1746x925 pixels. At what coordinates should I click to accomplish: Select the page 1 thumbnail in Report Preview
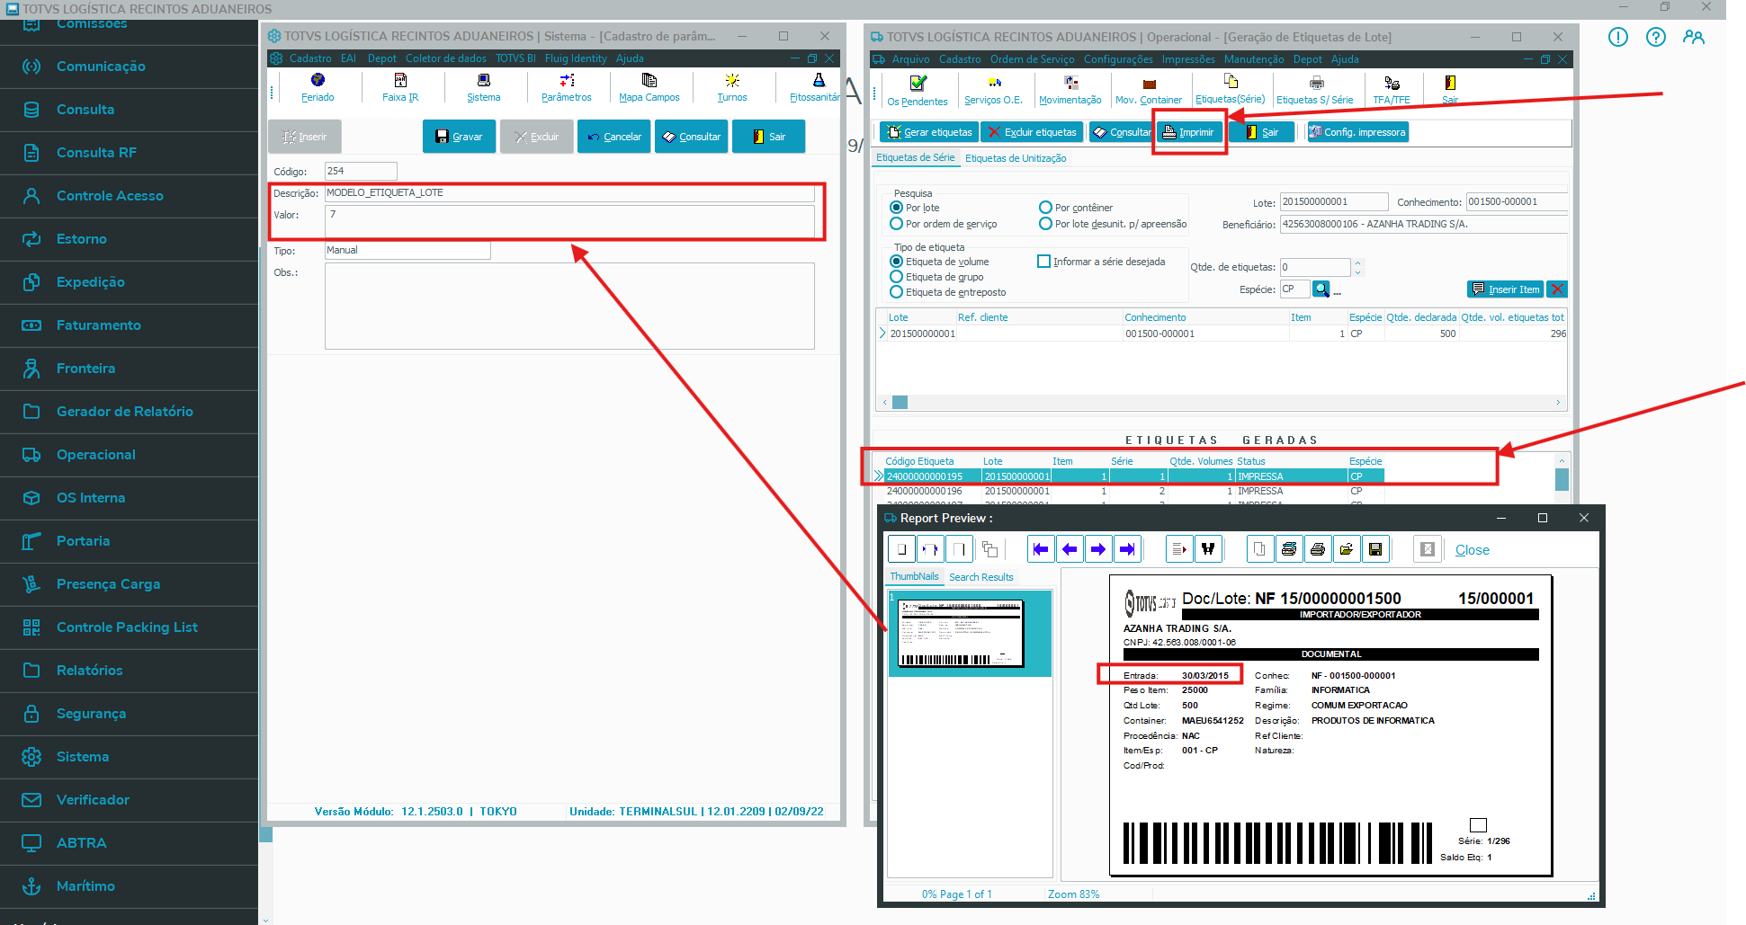coord(970,633)
